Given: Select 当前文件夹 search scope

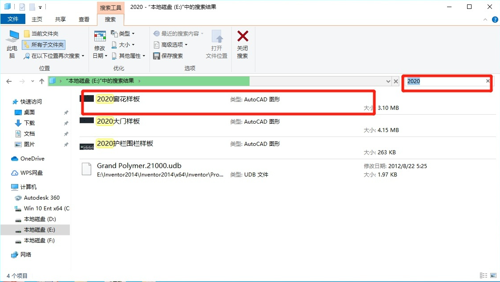Looking at the screenshot, I should click(44, 34).
